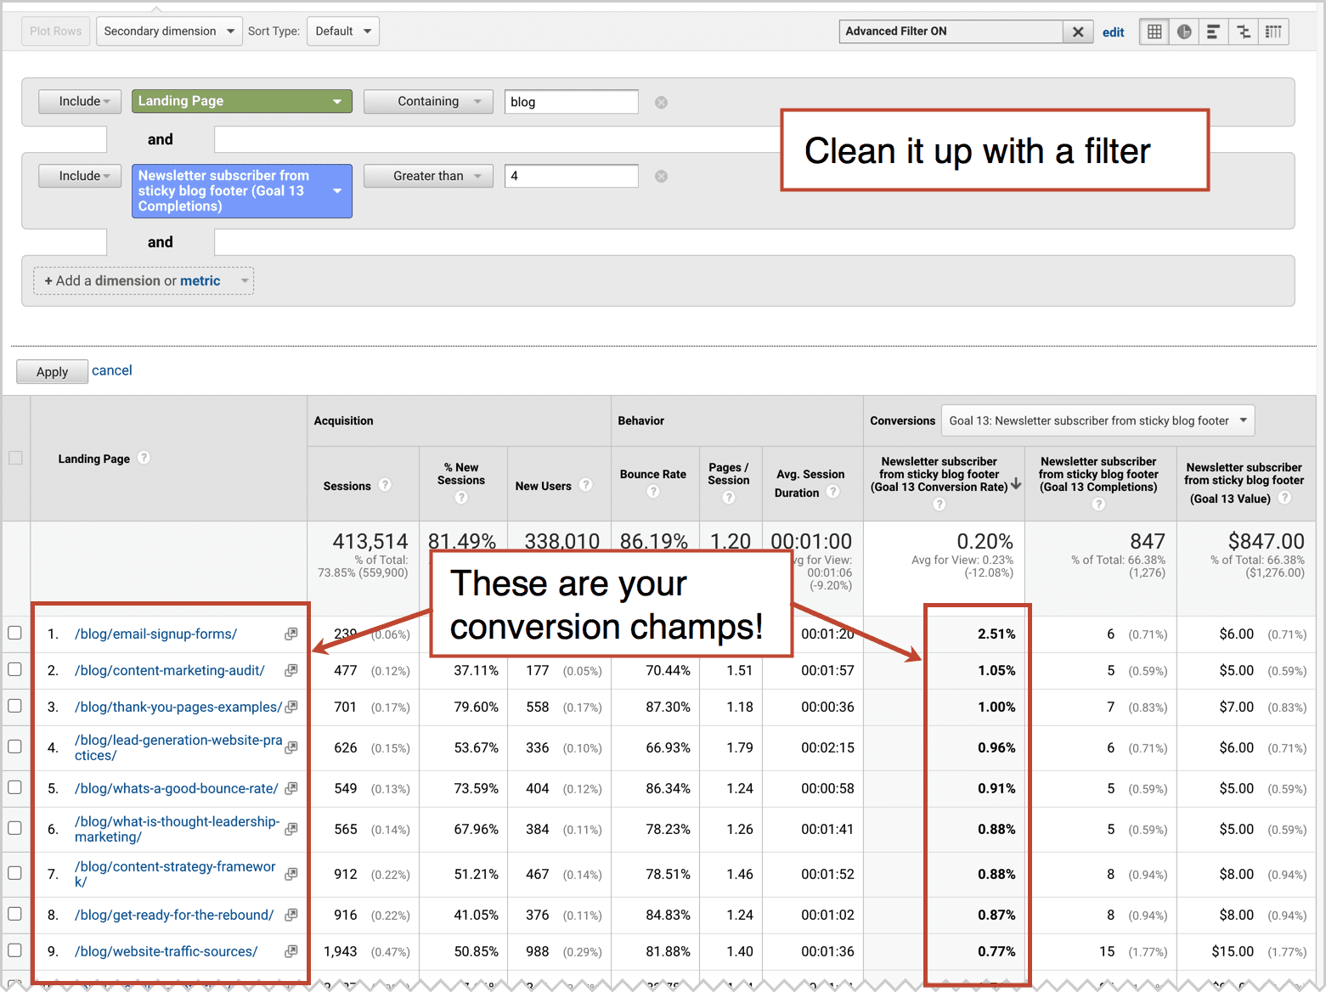Open Add a dimension or metric dropdown
Image resolution: width=1326 pixels, height=992 pixels.
pyautogui.click(x=144, y=281)
